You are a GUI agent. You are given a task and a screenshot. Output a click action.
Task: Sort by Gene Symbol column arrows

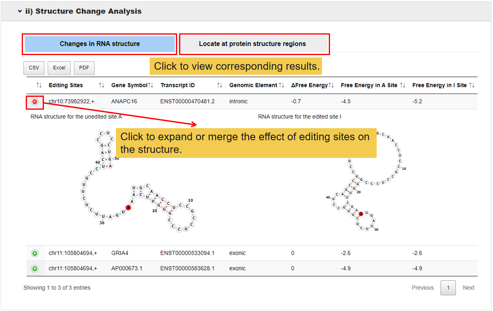[151, 85]
